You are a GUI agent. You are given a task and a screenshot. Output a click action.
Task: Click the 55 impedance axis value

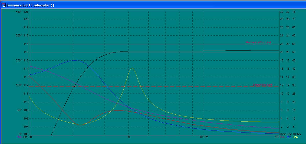[x=294, y=44]
